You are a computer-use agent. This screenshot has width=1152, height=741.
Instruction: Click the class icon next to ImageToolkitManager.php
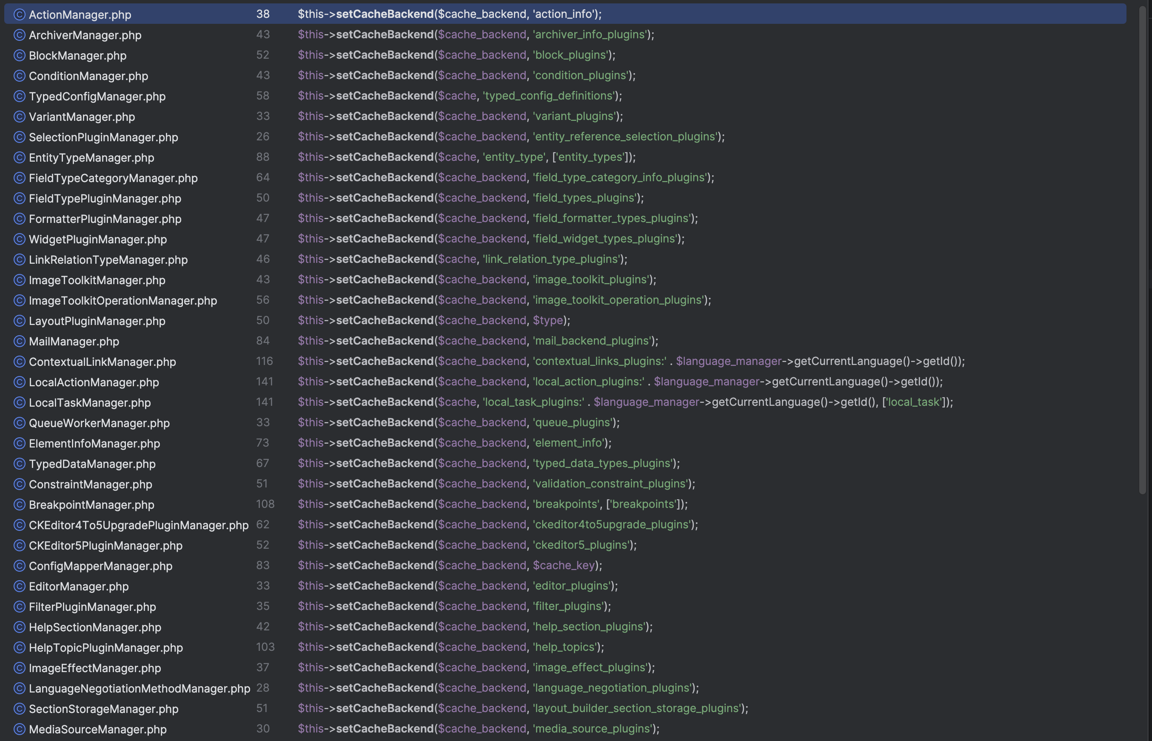(x=19, y=280)
